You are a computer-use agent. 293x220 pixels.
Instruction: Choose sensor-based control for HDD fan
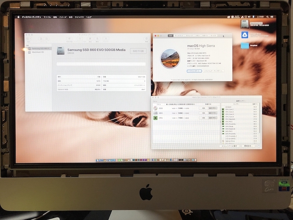point(212,113)
